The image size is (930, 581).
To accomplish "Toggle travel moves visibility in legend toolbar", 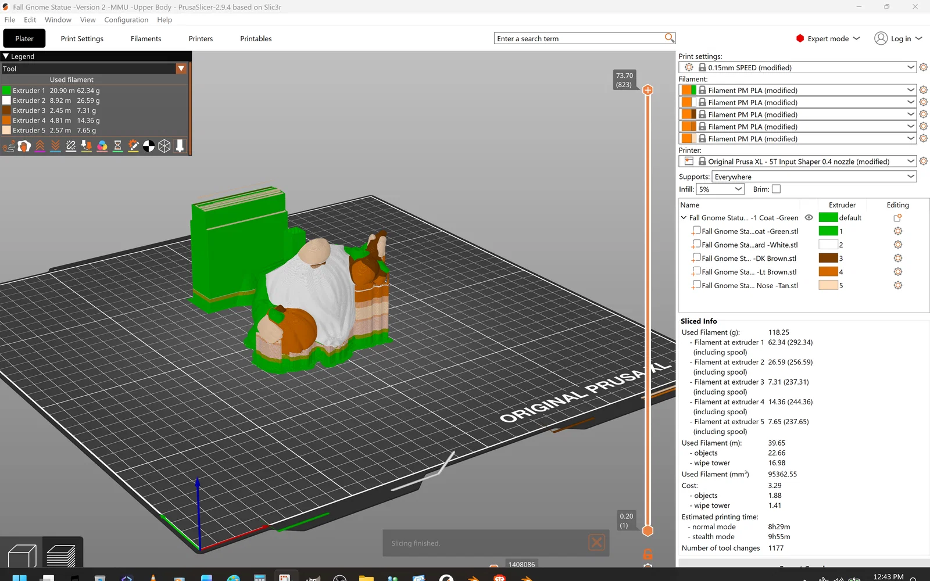I will tap(9, 146).
